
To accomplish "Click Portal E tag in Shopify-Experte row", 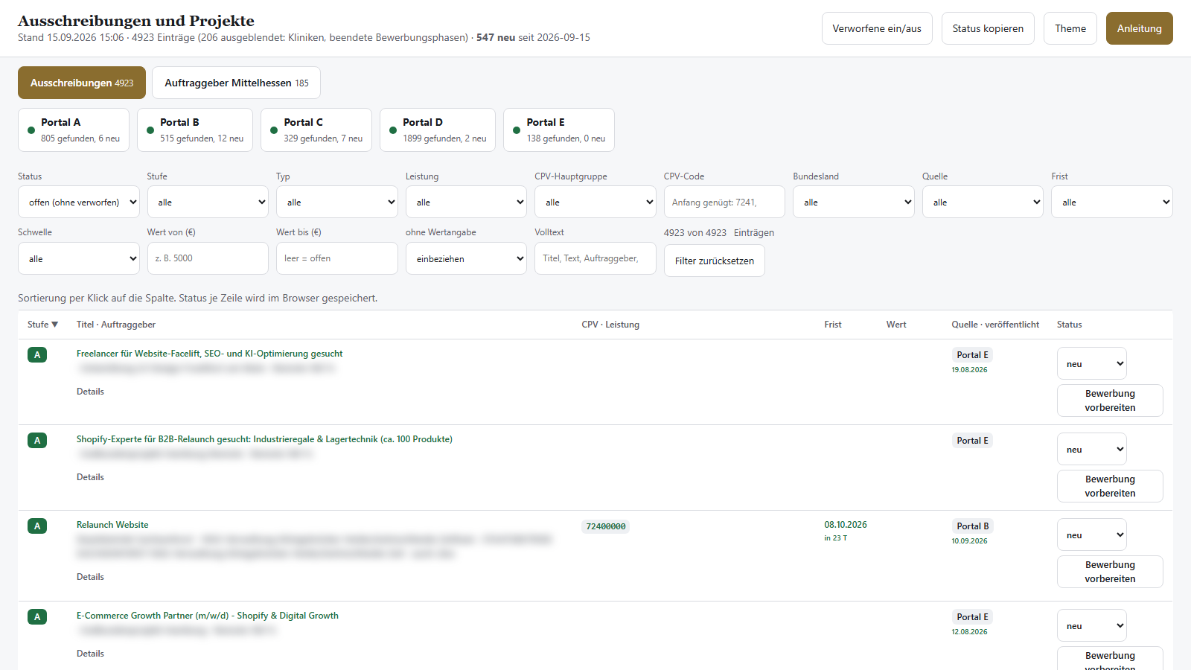I will click(x=972, y=441).
